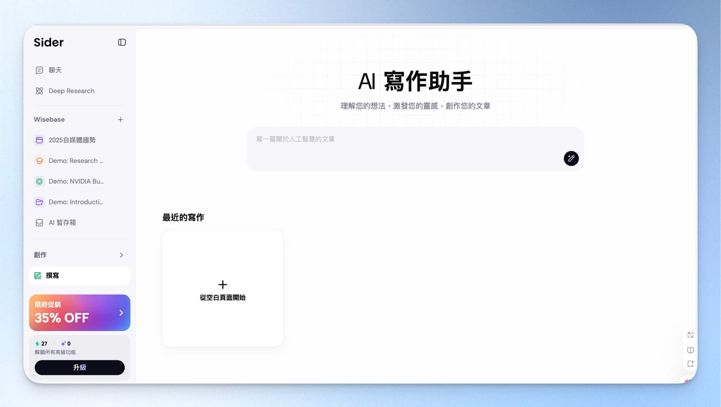Screen dimensions: 721x407
Task: Click the 升級 upgrade button
Action: 80,367
